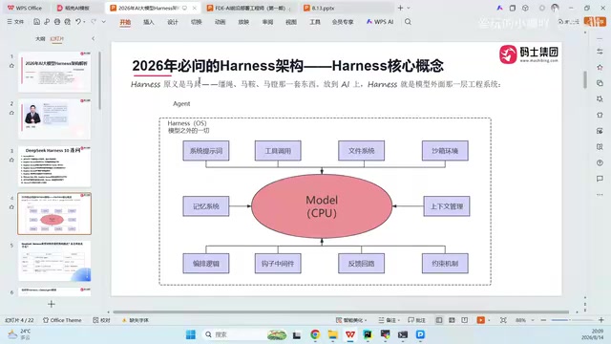Open the undo history dropdown arrow

[84, 22]
